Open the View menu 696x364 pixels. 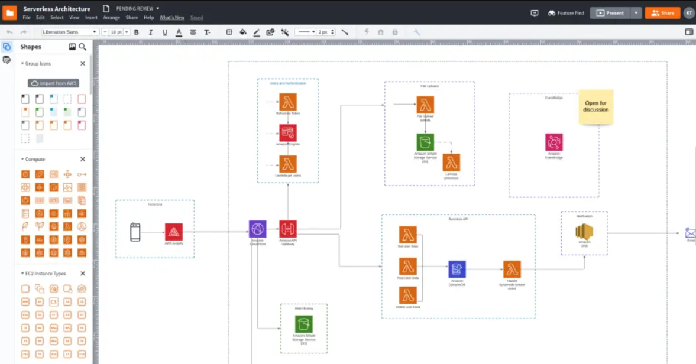[74, 18]
